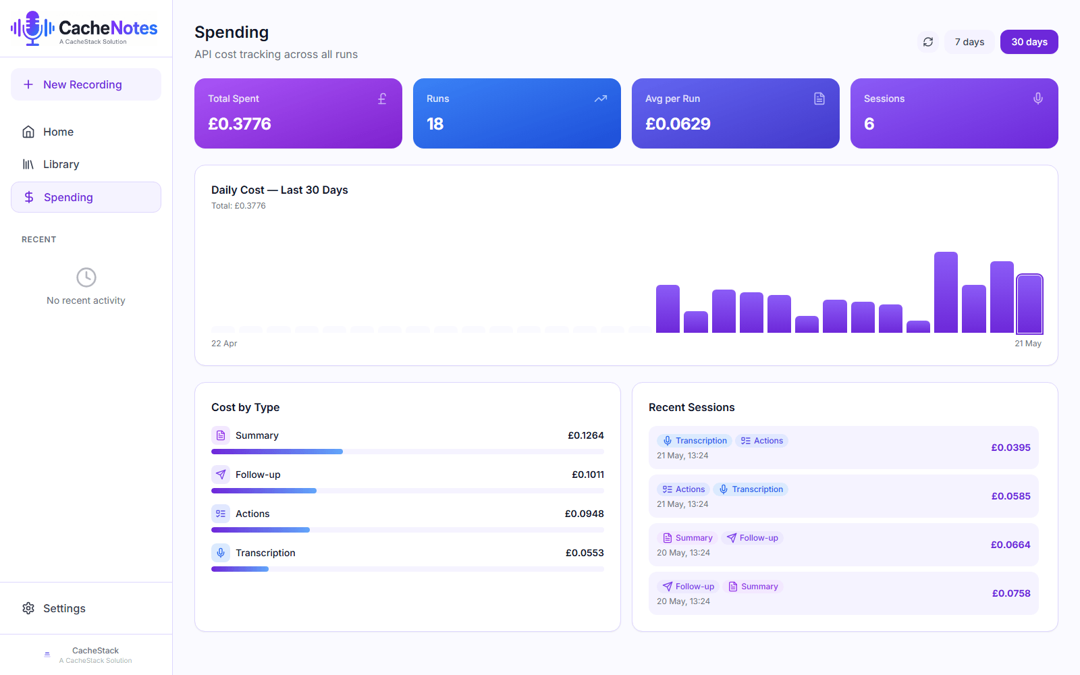Click the CacheNotes microphone logo
The height and width of the screenshot is (675, 1080).
click(32, 28)
